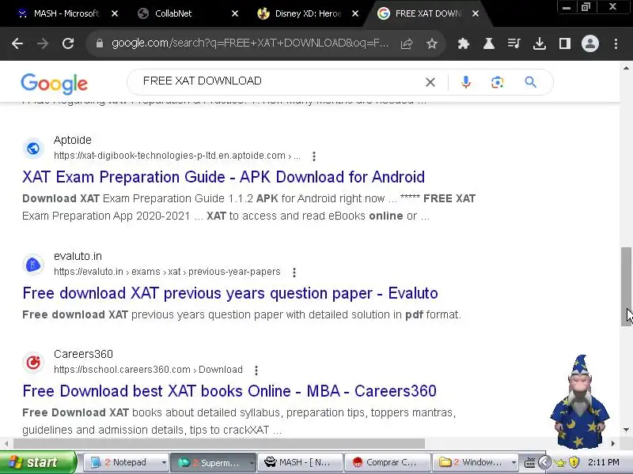This screenshot has height=474, width=633.
Task: Open Free Download best XAT books link
Action: coord(229,391)
